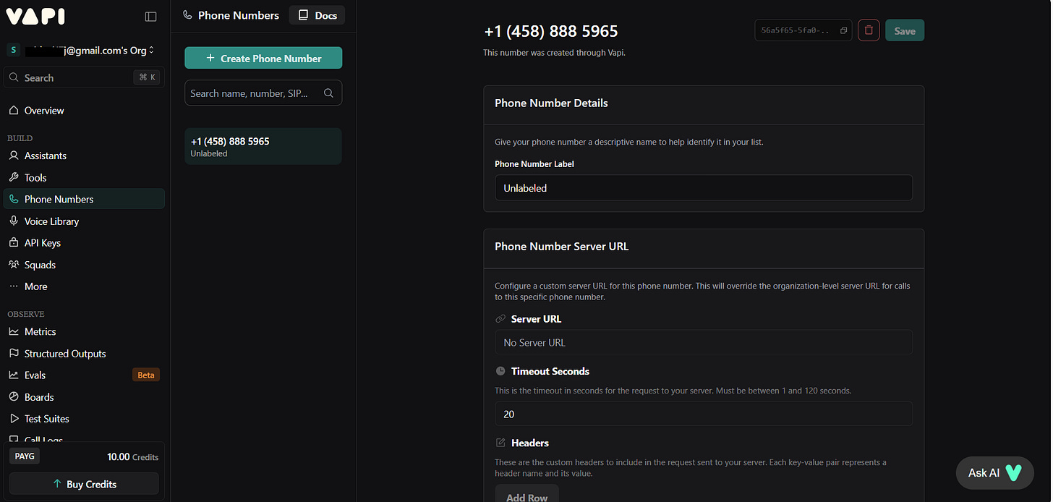The image size is (1053, 502).
Task: Click the Assistants person icon
Action: tap(14, 156)
